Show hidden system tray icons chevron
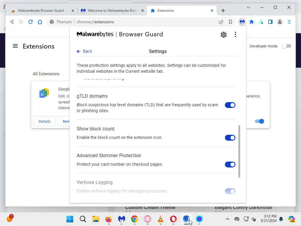The height and width of the screenshot is (226, 301). pos(227,219)
